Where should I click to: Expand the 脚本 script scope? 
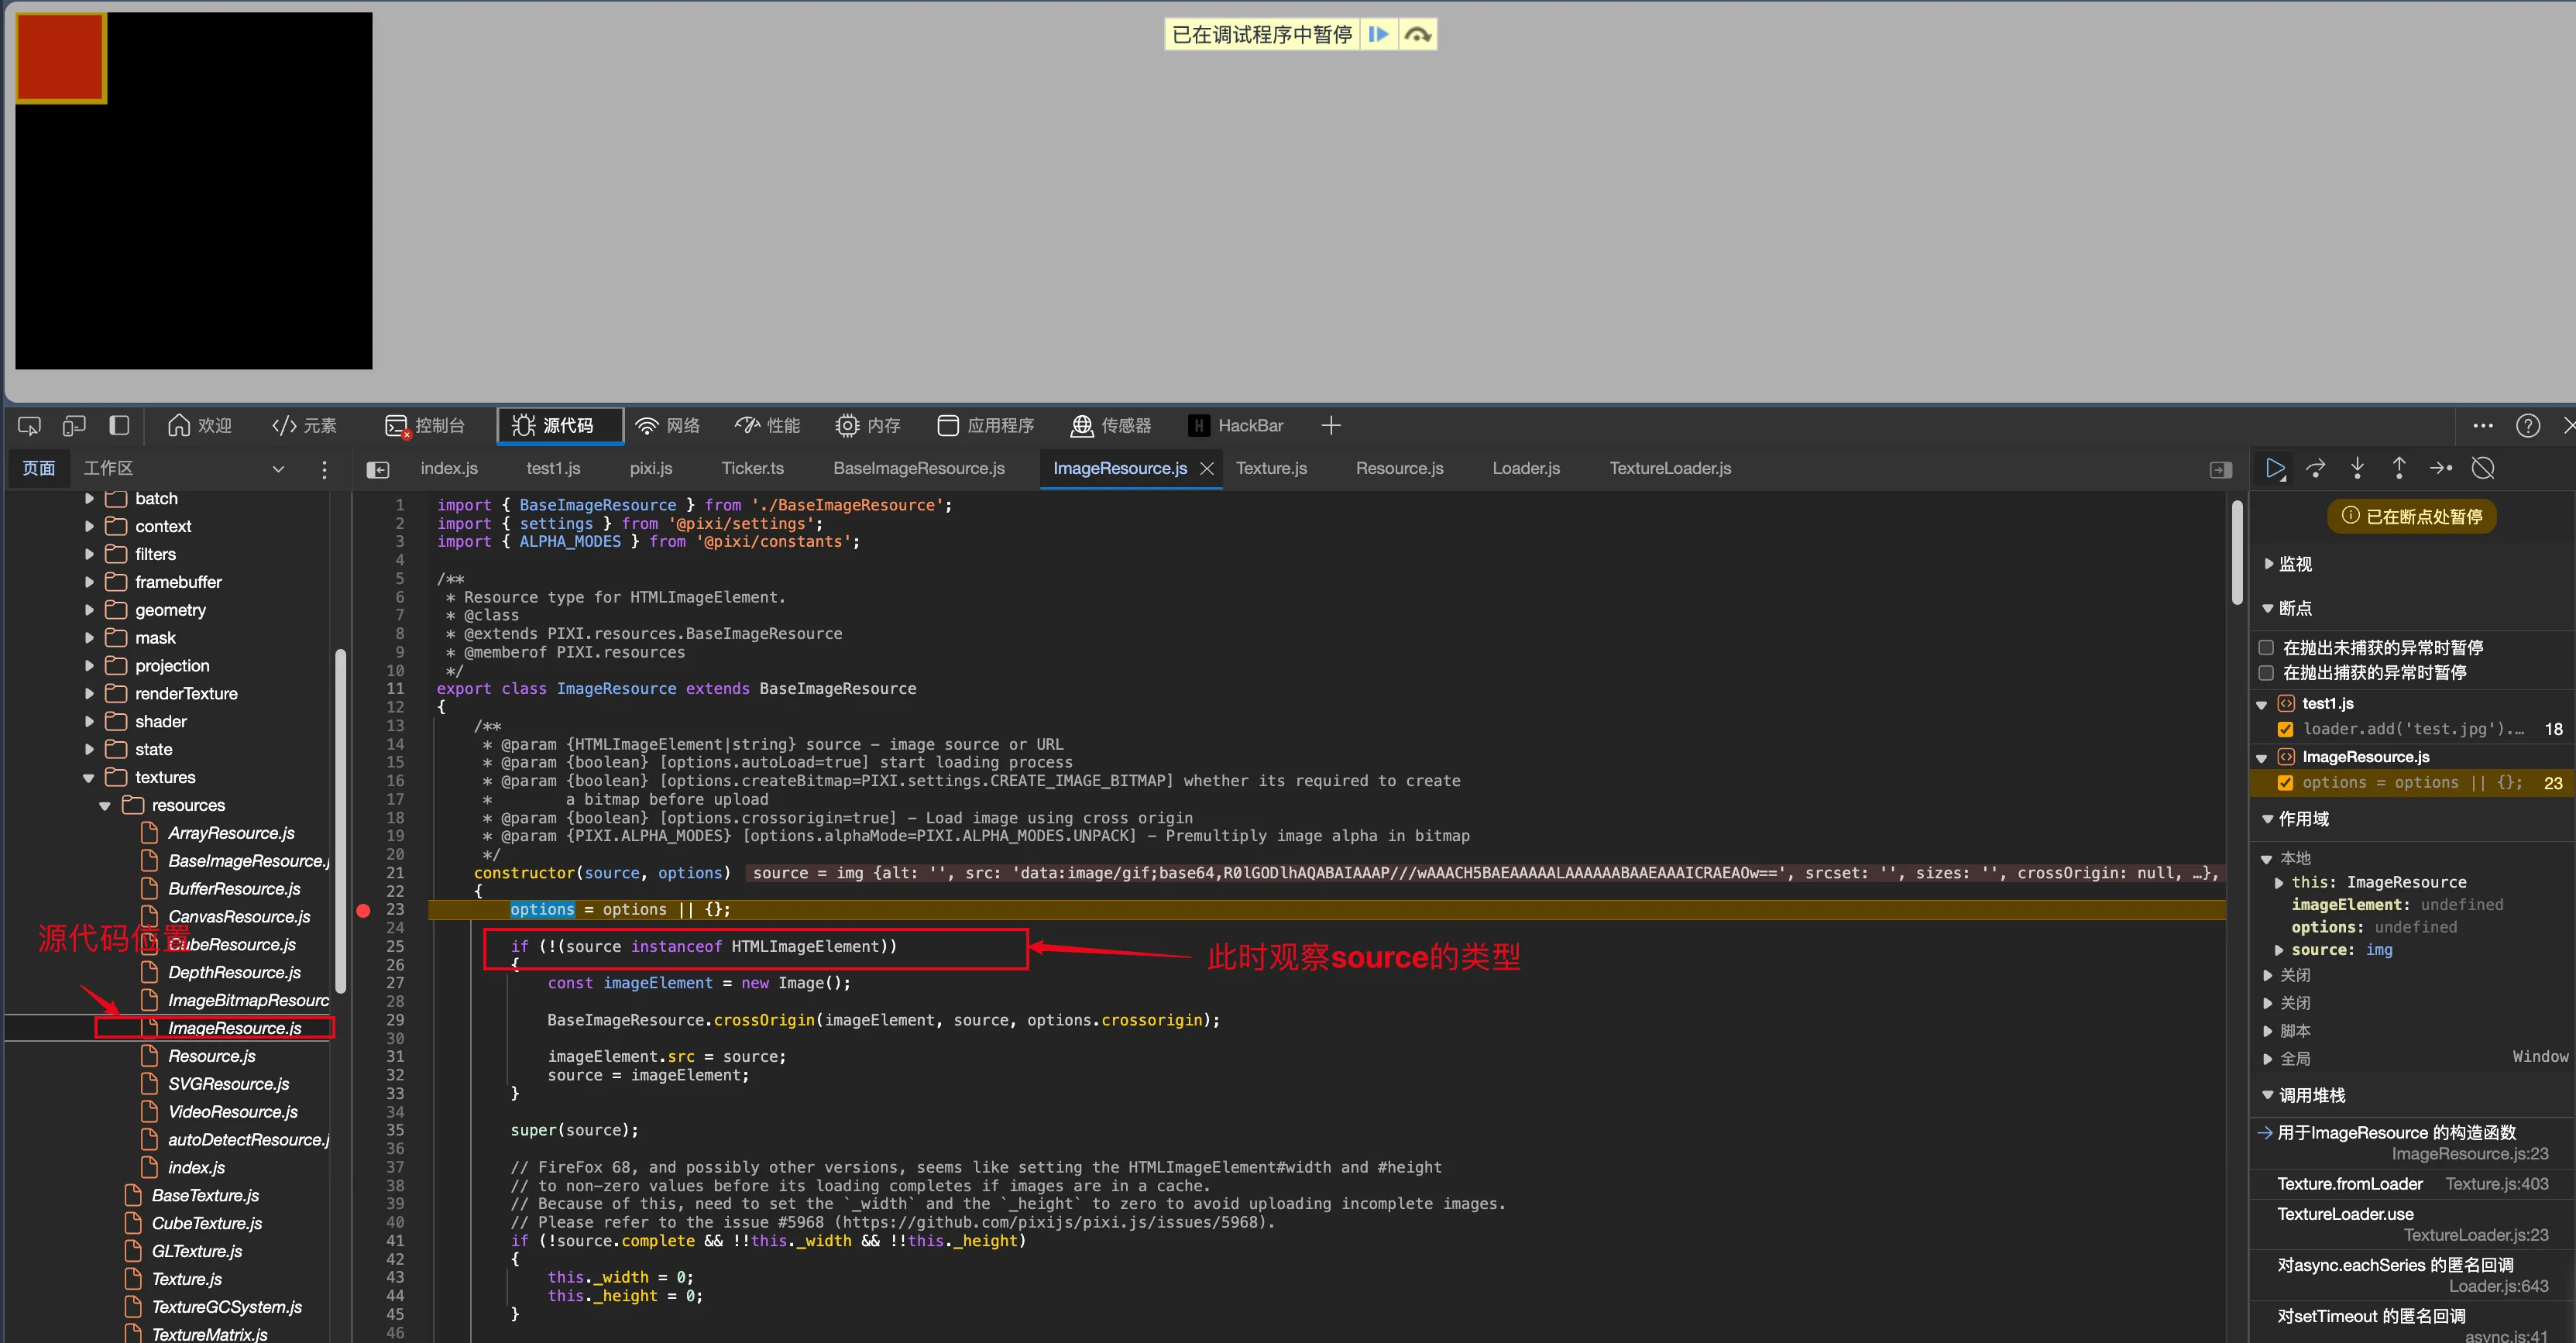(x=2268, y=1031)
